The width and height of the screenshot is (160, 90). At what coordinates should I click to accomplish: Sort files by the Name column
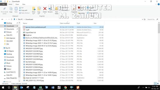[25, 23]
